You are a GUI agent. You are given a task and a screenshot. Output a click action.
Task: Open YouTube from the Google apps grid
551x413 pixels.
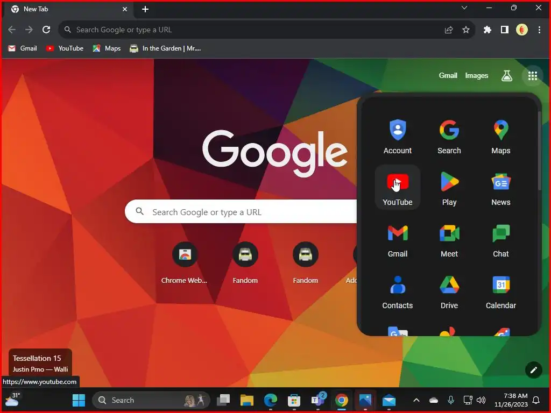(398, 188)
